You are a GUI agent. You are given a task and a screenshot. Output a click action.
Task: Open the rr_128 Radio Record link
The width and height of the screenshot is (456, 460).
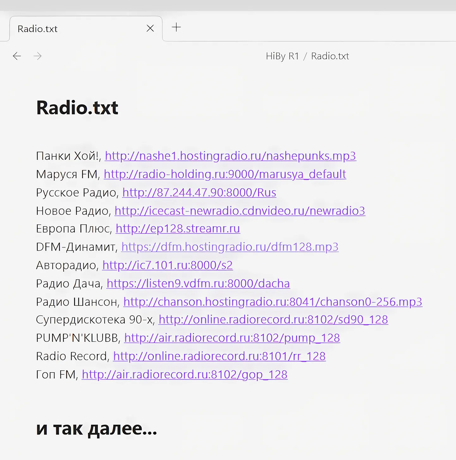(x=219, y=356)
